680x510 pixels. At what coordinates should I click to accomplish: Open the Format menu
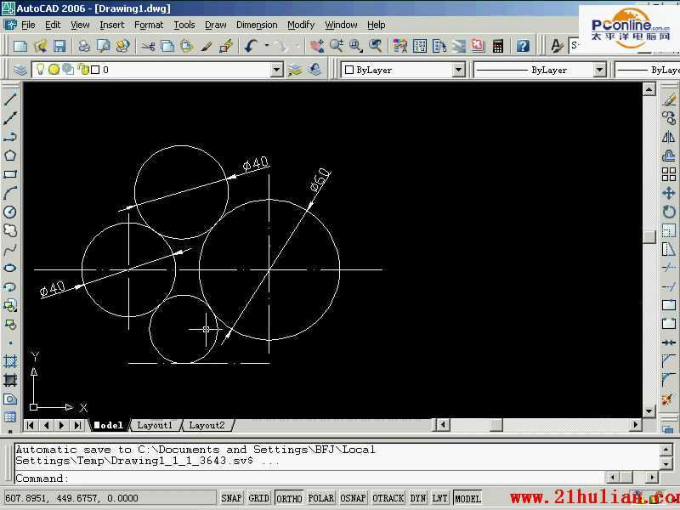149,25
